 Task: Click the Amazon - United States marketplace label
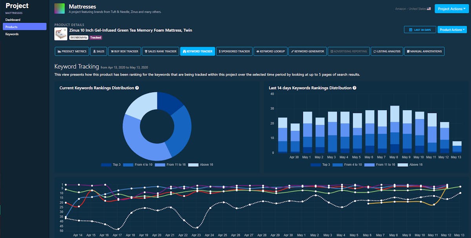pyautogui.click(x=411, y=9)
